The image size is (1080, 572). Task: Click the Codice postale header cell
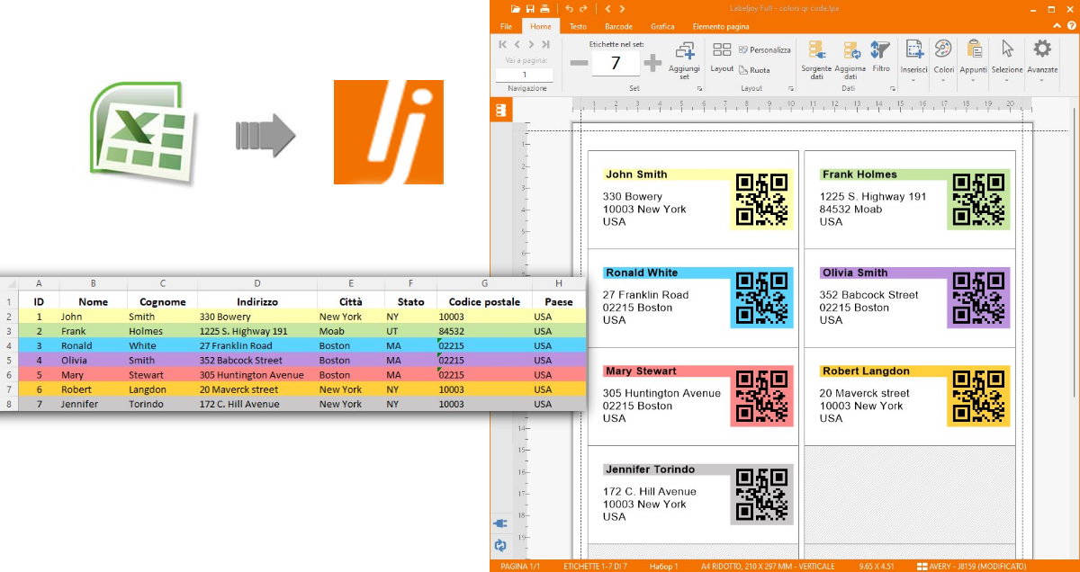(484, 302)
